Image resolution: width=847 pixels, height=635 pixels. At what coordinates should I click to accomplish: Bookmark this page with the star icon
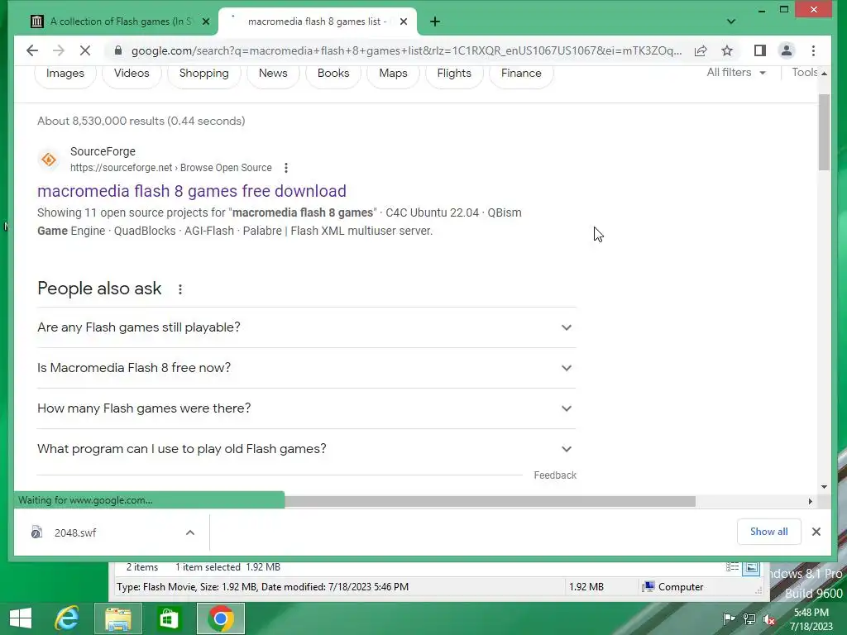point(727,50)
